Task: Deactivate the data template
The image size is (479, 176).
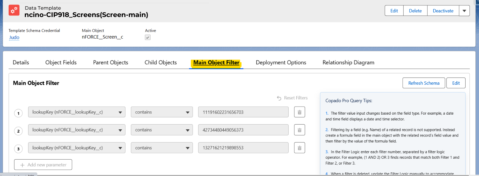Action: pyautogui.click(x=443, y=11)
